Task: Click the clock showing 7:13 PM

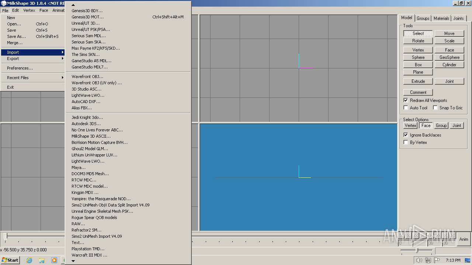Action: point(453,260)
